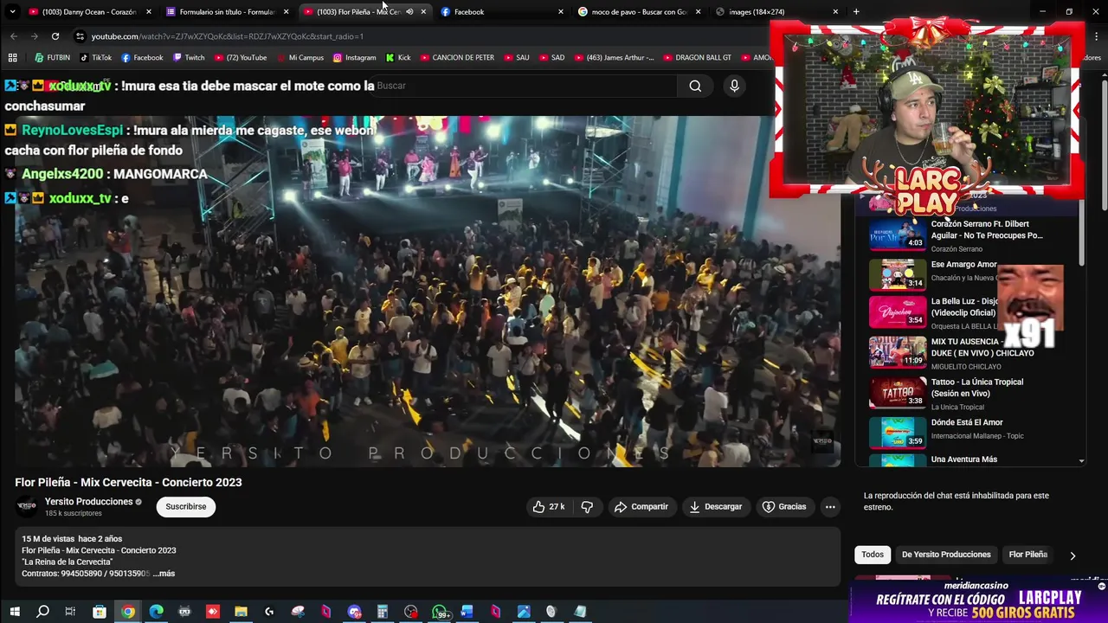1108x623 pixels.
Task: Open the Yersito Producciones channel name link
Action: (x=88, y=501)
